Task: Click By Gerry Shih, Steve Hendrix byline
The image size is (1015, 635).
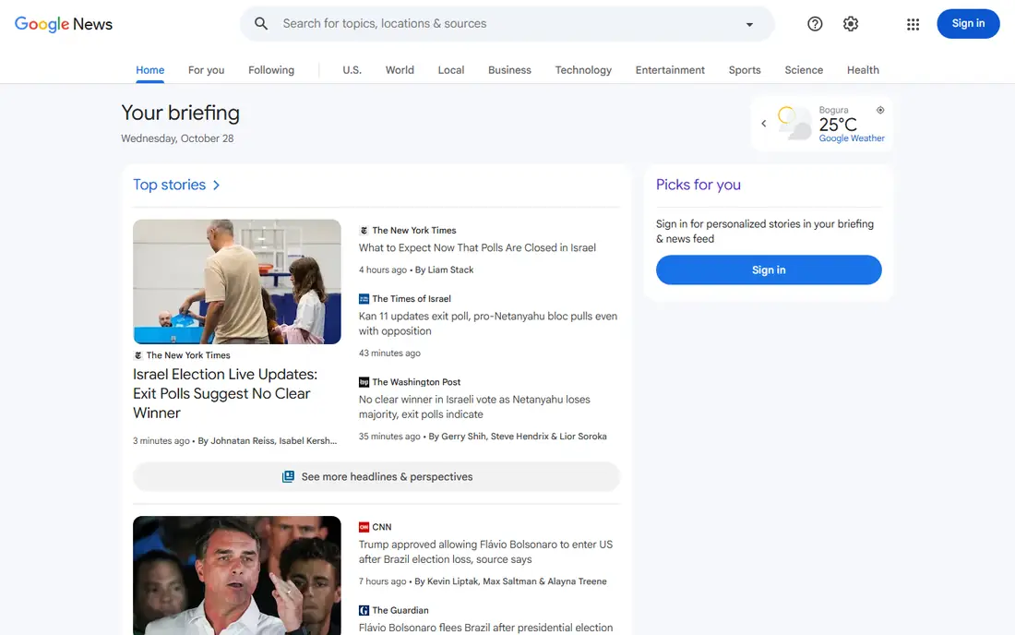Action: [x=518, y=437]
